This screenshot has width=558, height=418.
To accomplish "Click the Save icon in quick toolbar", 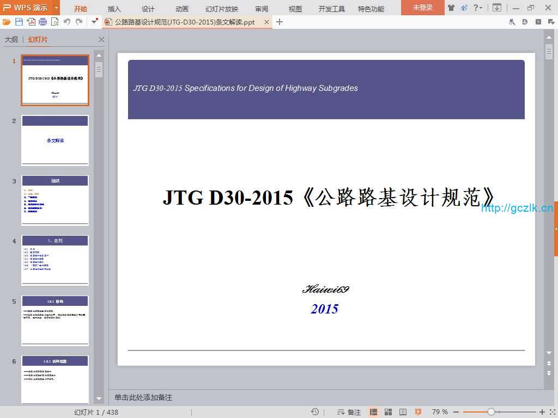I will [x=19, y=22].
